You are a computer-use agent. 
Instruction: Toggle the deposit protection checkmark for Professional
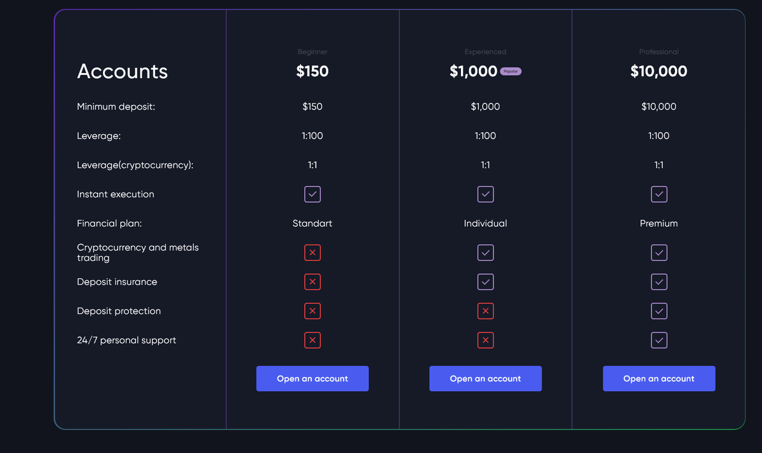point(659,311)
